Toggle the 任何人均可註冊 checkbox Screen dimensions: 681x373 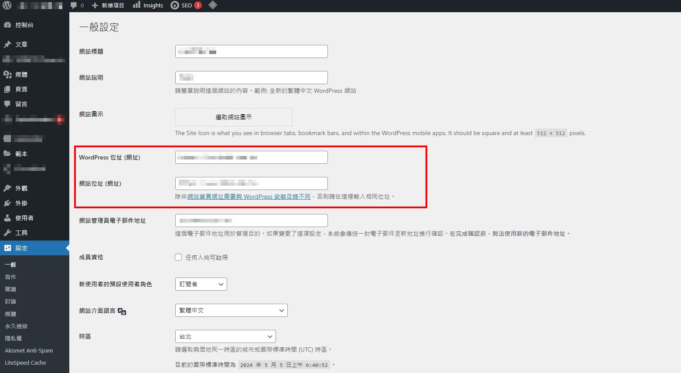click(178, 257)
